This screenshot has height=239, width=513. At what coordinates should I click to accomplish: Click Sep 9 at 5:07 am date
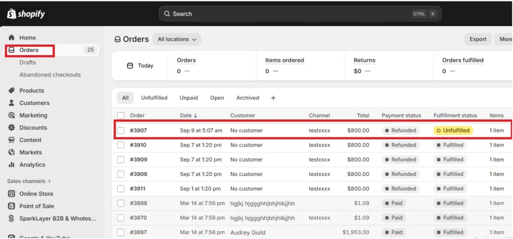point(201,130)
